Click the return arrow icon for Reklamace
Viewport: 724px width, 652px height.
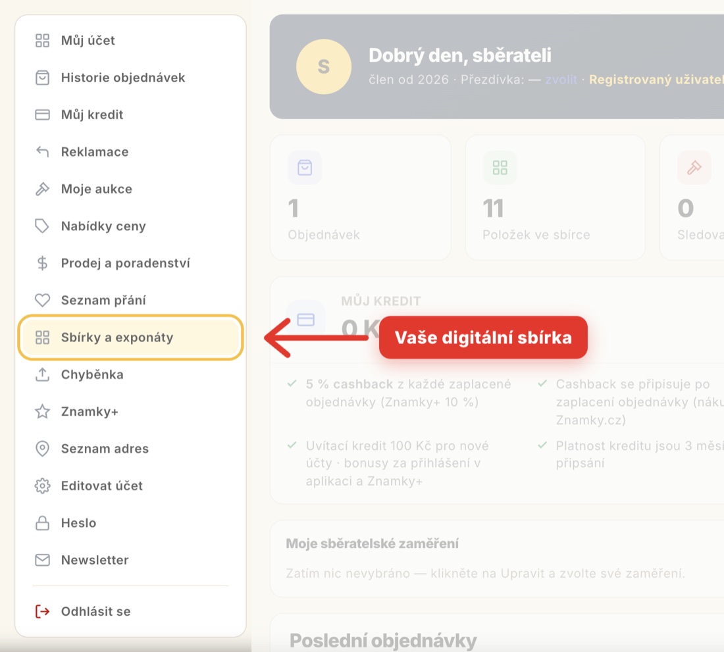point(42,152)
